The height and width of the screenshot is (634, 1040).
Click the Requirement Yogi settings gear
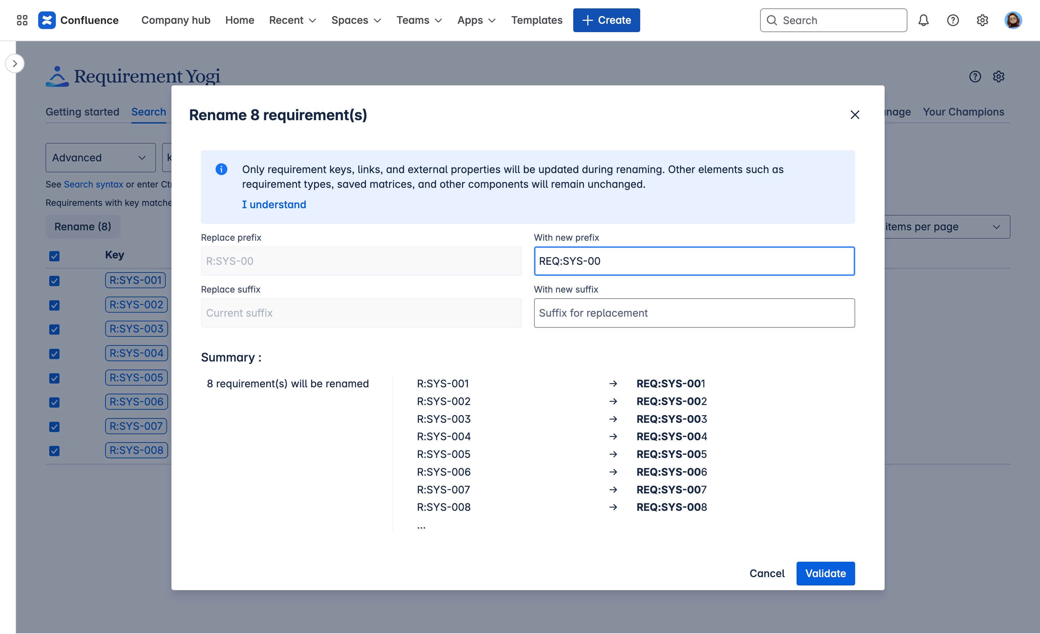tap(998, 77)
